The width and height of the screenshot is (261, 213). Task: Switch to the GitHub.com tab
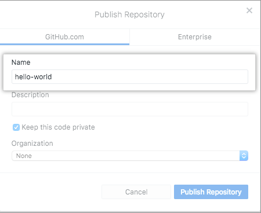coord(64,37)
